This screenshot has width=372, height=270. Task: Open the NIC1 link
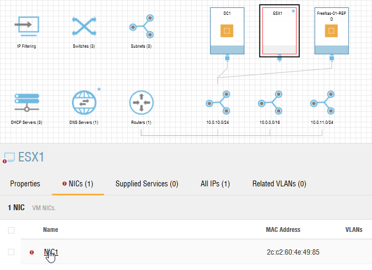click(x=51, y=252)
